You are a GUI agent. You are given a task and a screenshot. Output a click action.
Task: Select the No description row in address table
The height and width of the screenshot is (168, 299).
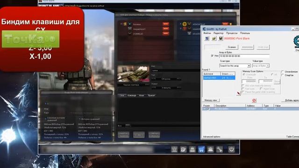click(250, 109)
